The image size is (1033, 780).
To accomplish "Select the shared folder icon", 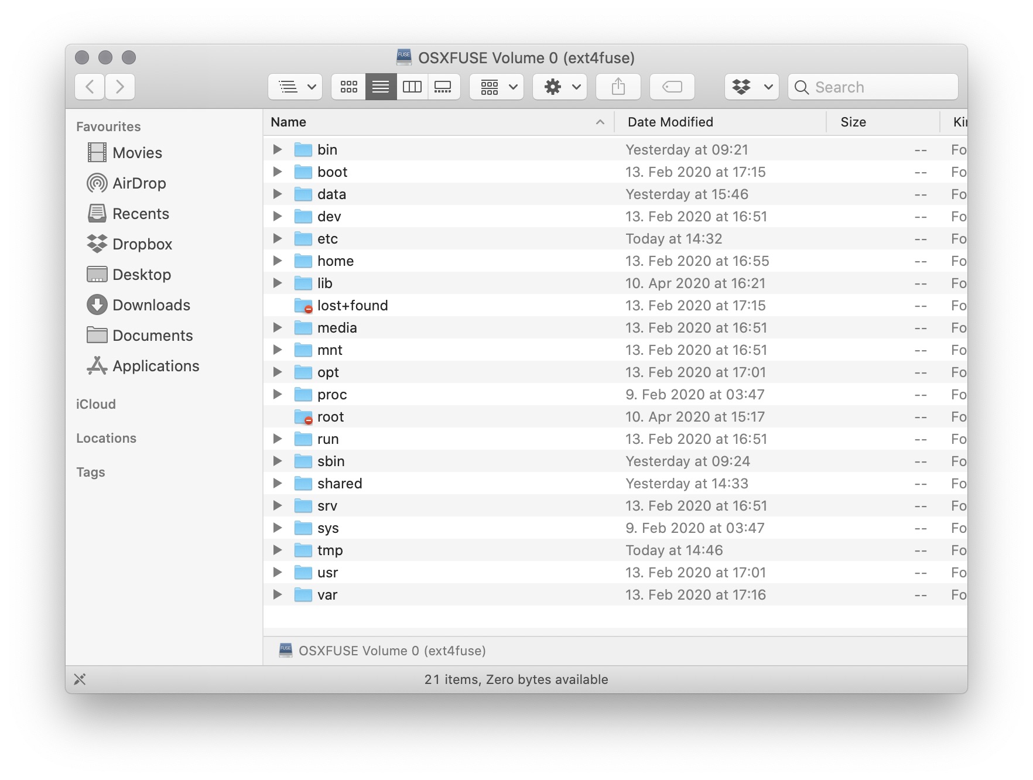I will click(x=303, y=483).
